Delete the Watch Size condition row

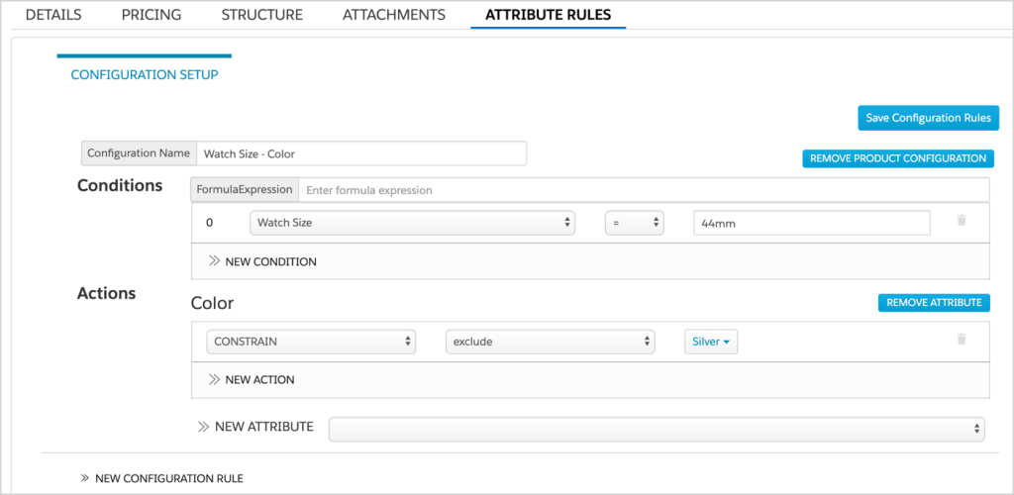coord(961,221)
